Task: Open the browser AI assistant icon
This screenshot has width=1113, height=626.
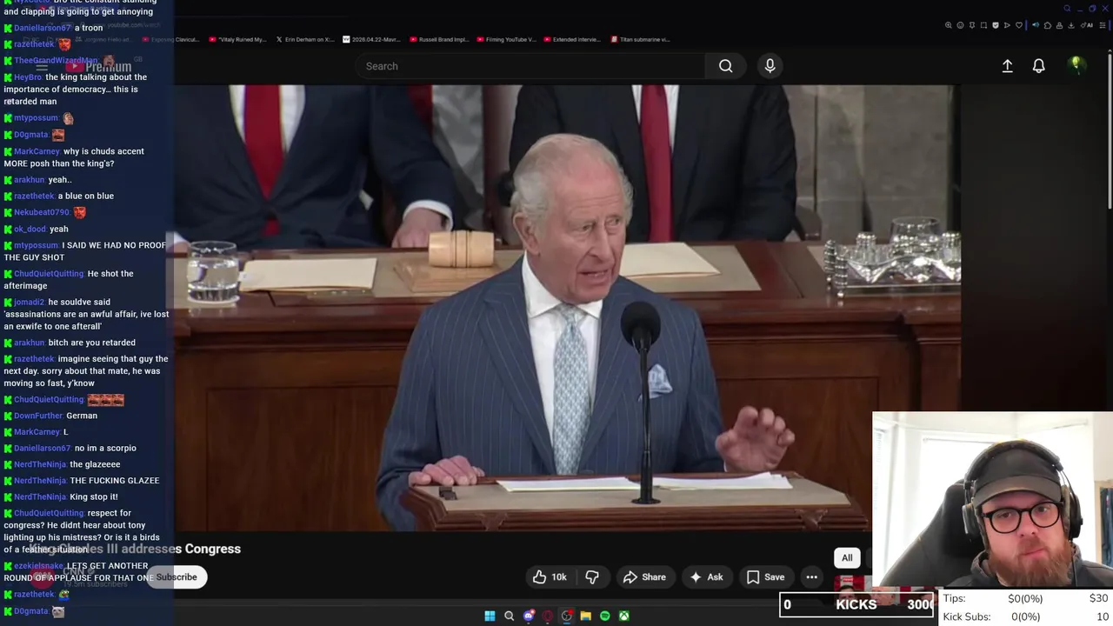Action: [x=1087, y=25]
